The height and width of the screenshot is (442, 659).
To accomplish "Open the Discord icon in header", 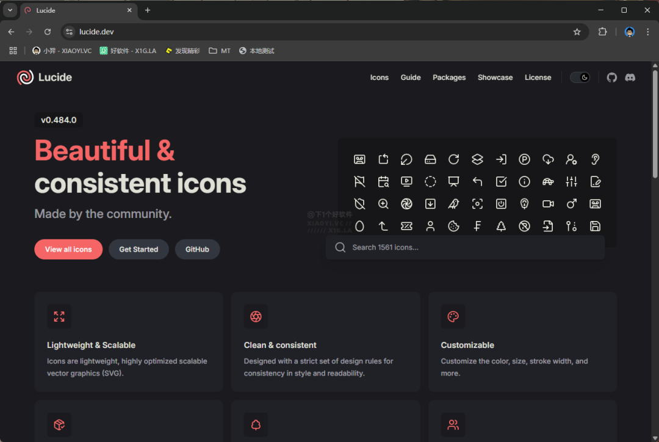I will pyautogui.click(x=630, y=78).
